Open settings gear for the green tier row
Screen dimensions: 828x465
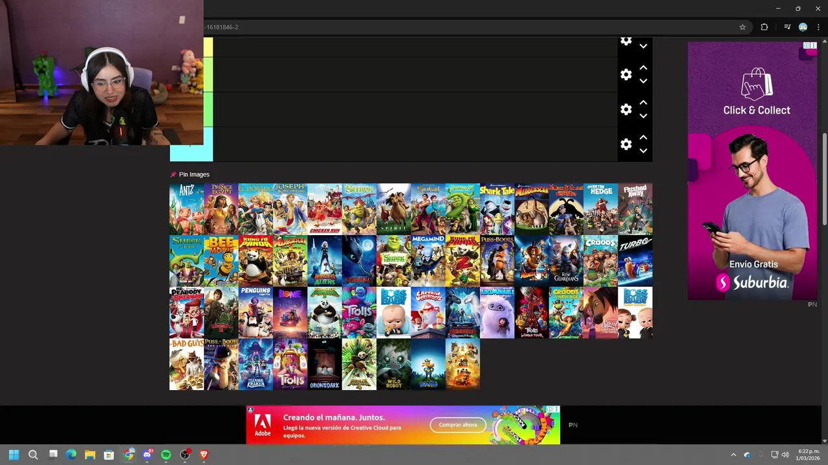pos(626,110)
